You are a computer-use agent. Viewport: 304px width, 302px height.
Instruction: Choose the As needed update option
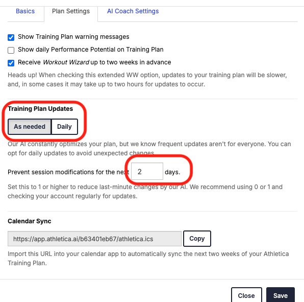tap(30, 127)
